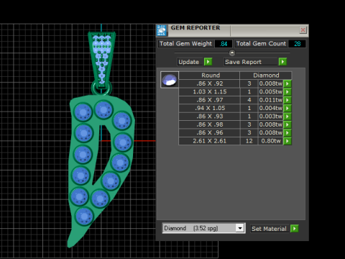The width and height of the screenshot is (345, 259).
Task: Click the Gem Reporter logo icon
Action: point(162,30)
